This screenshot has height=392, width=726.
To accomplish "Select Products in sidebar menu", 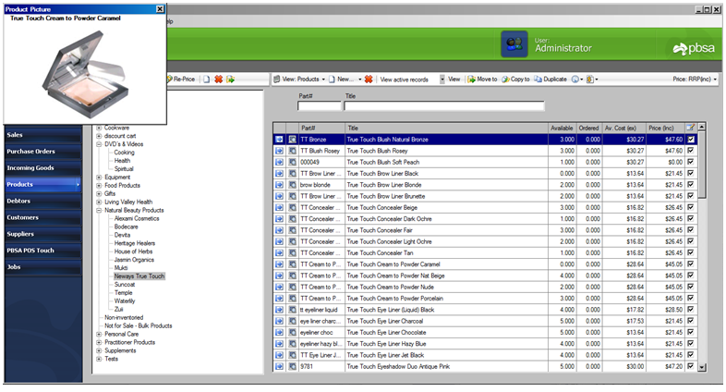I will click(x=43, y=184).
